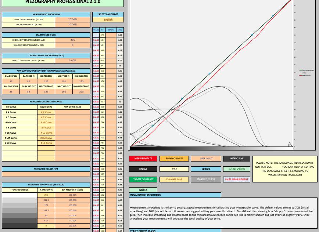
Task: Click the New Curve Name cell for # C Curve
Action: (72, 117)
